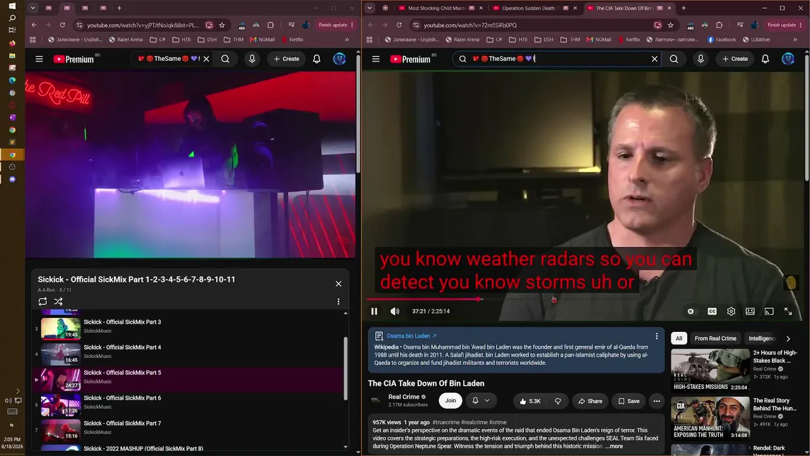Open the AMERICAN MANHUNT video thumbnail
Screen dimensions: 810x456
(x=709, y=418)
